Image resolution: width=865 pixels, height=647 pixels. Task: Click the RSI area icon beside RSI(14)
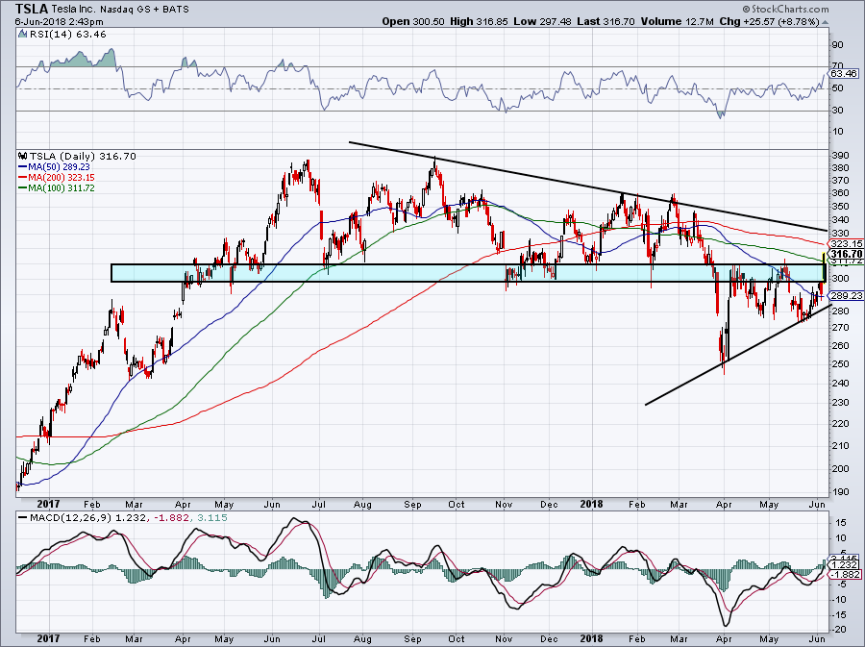(22, 34)
